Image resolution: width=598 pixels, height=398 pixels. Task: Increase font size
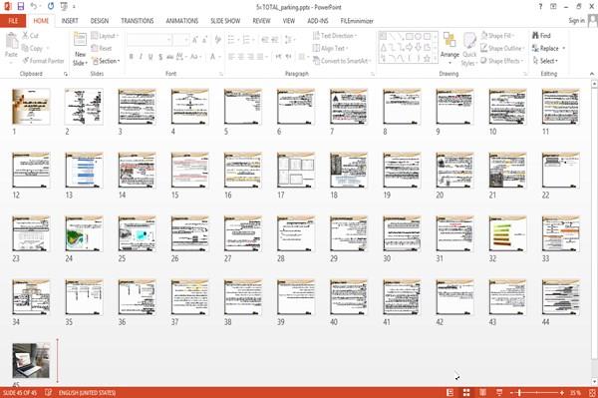[x=195, y=39]
